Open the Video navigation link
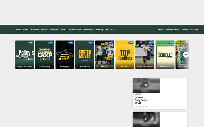204x127 pixels. [25, 30]
